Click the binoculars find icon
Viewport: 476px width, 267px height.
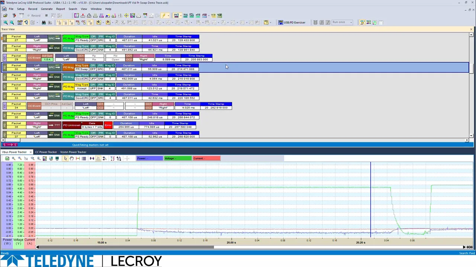[44, 23]
